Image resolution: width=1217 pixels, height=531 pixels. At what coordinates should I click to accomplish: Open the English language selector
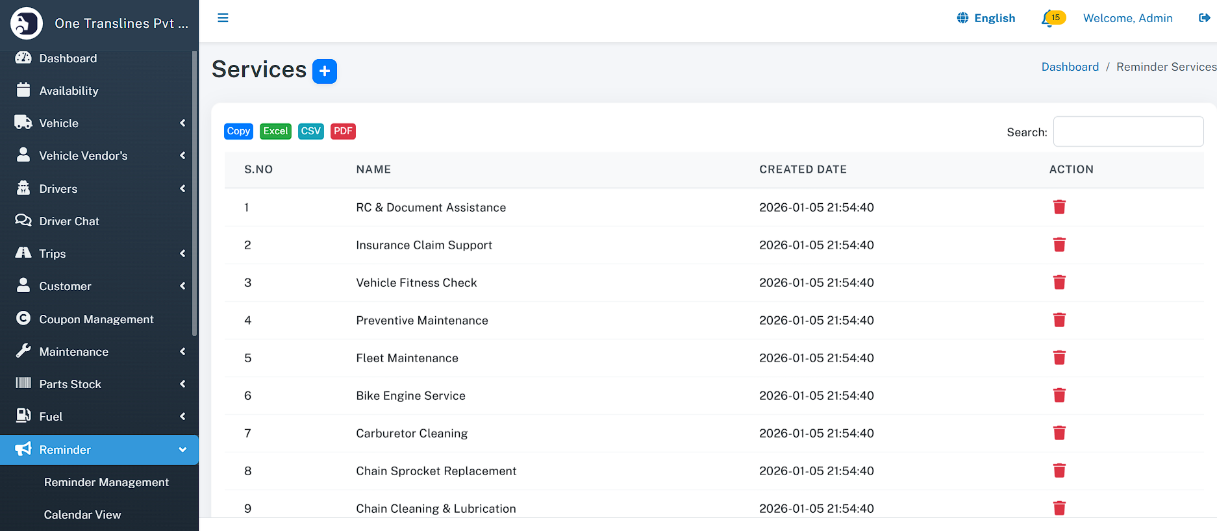(986, 18)
